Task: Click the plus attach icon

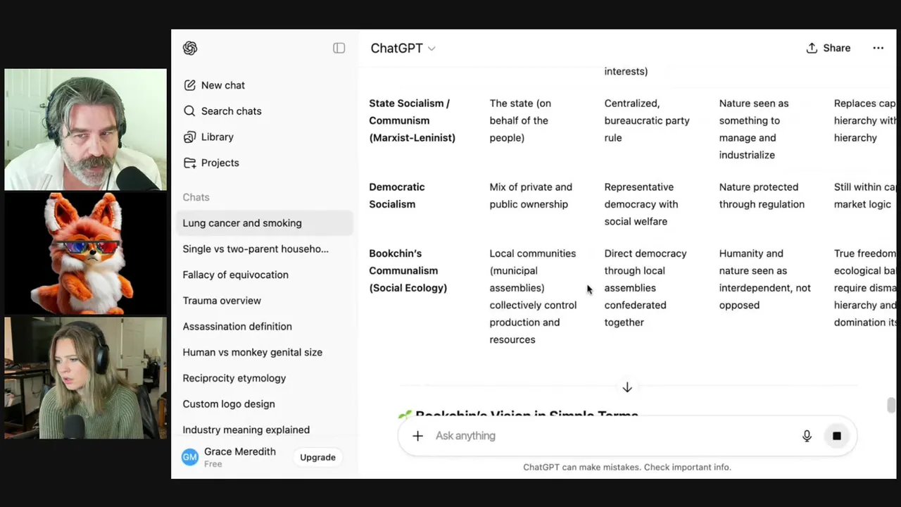Action: coord(417,436)
